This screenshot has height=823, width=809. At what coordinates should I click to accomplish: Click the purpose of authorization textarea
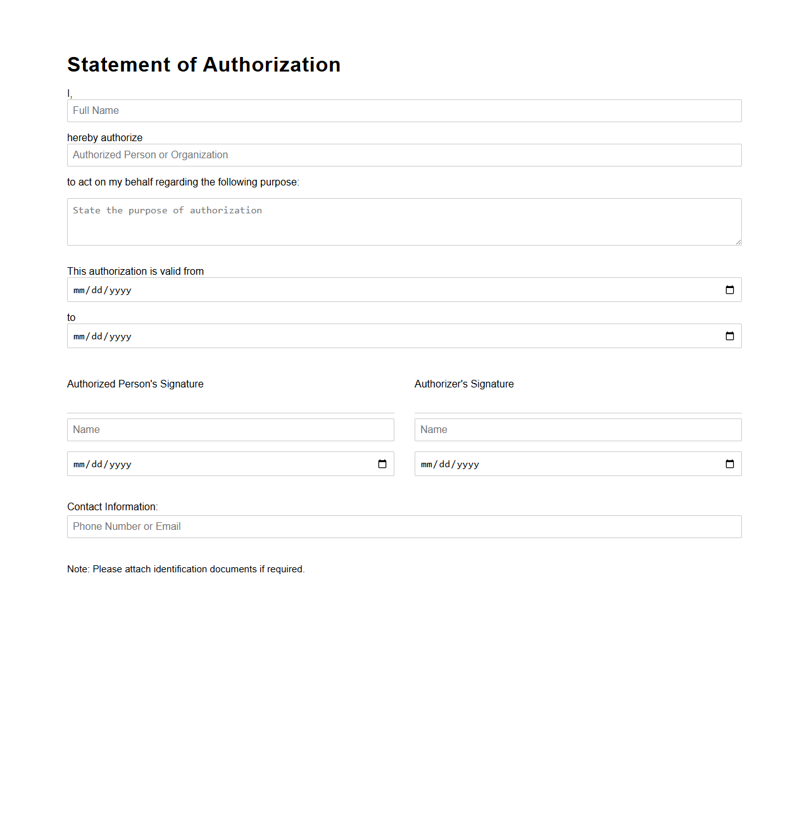click(404, 222)
